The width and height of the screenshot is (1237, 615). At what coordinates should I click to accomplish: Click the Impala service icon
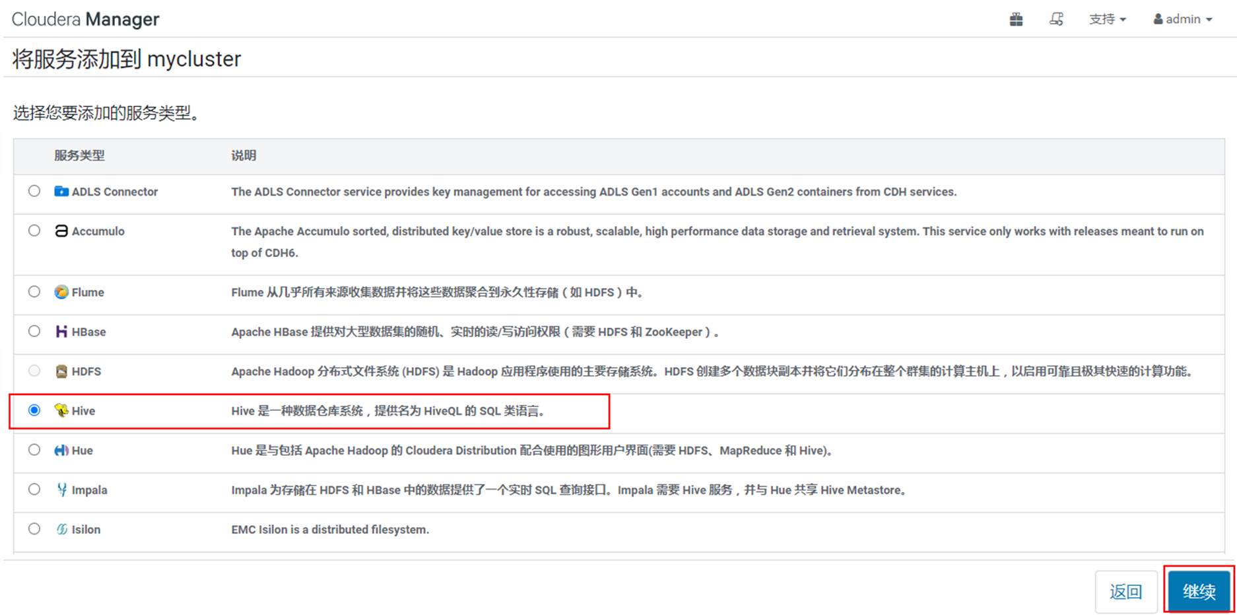click(x=61, y=489)
